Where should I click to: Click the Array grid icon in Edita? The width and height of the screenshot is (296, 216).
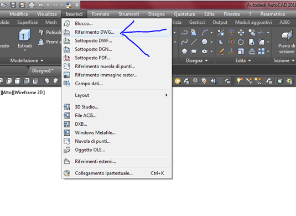(x=261, y=51)
